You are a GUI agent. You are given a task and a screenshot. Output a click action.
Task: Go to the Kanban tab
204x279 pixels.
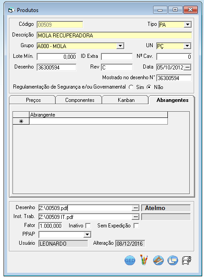(125, 100)
